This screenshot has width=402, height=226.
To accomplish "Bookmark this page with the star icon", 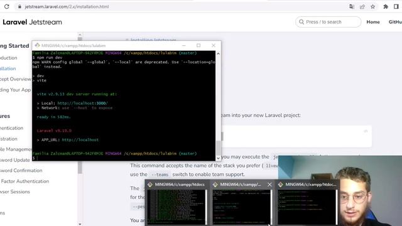I will pos(372,7).
